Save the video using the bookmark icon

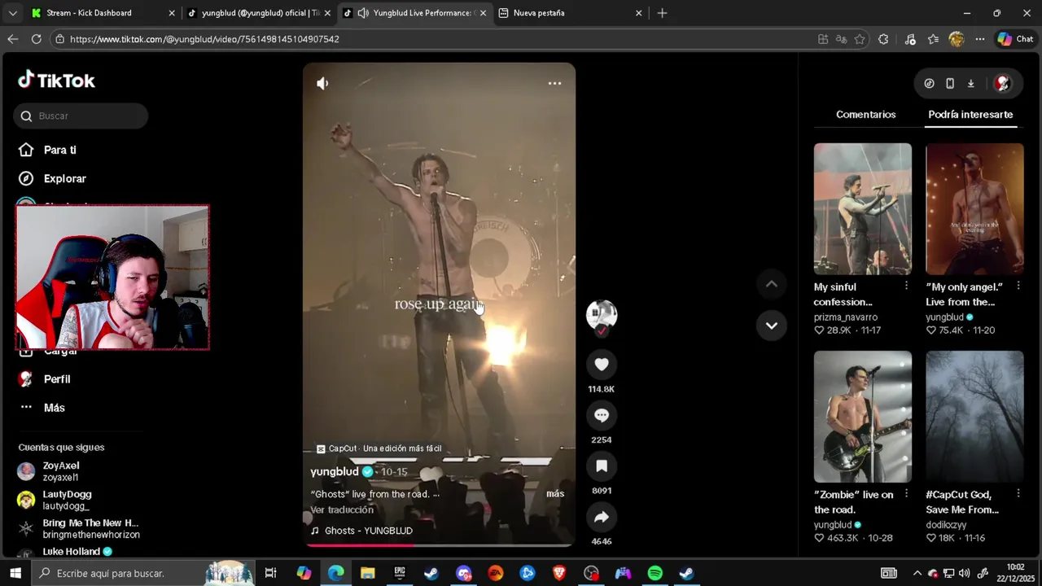pyautogui.click(x=602, y=466)
